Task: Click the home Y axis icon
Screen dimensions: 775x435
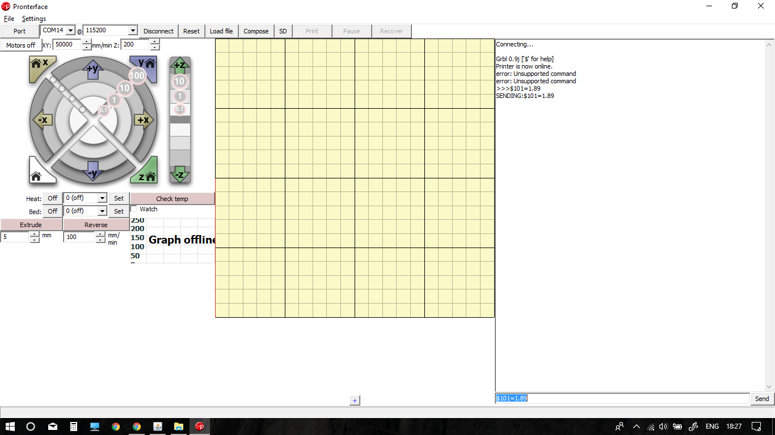Action: [146, 66]
